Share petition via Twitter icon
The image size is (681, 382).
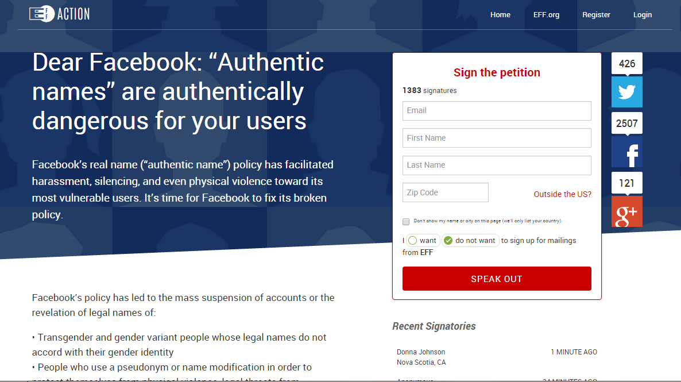[626, 92]
